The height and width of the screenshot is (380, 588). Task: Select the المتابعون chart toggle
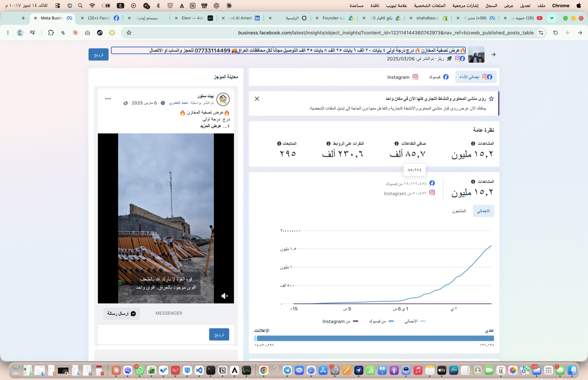[459, 211]
